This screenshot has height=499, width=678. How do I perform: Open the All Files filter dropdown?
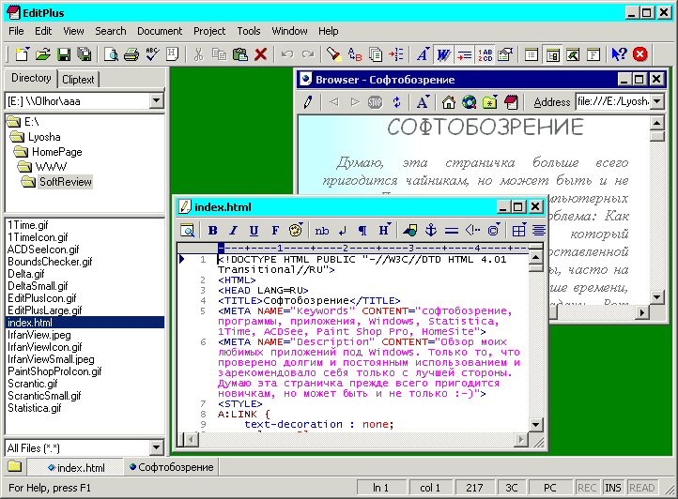point(157,447)
